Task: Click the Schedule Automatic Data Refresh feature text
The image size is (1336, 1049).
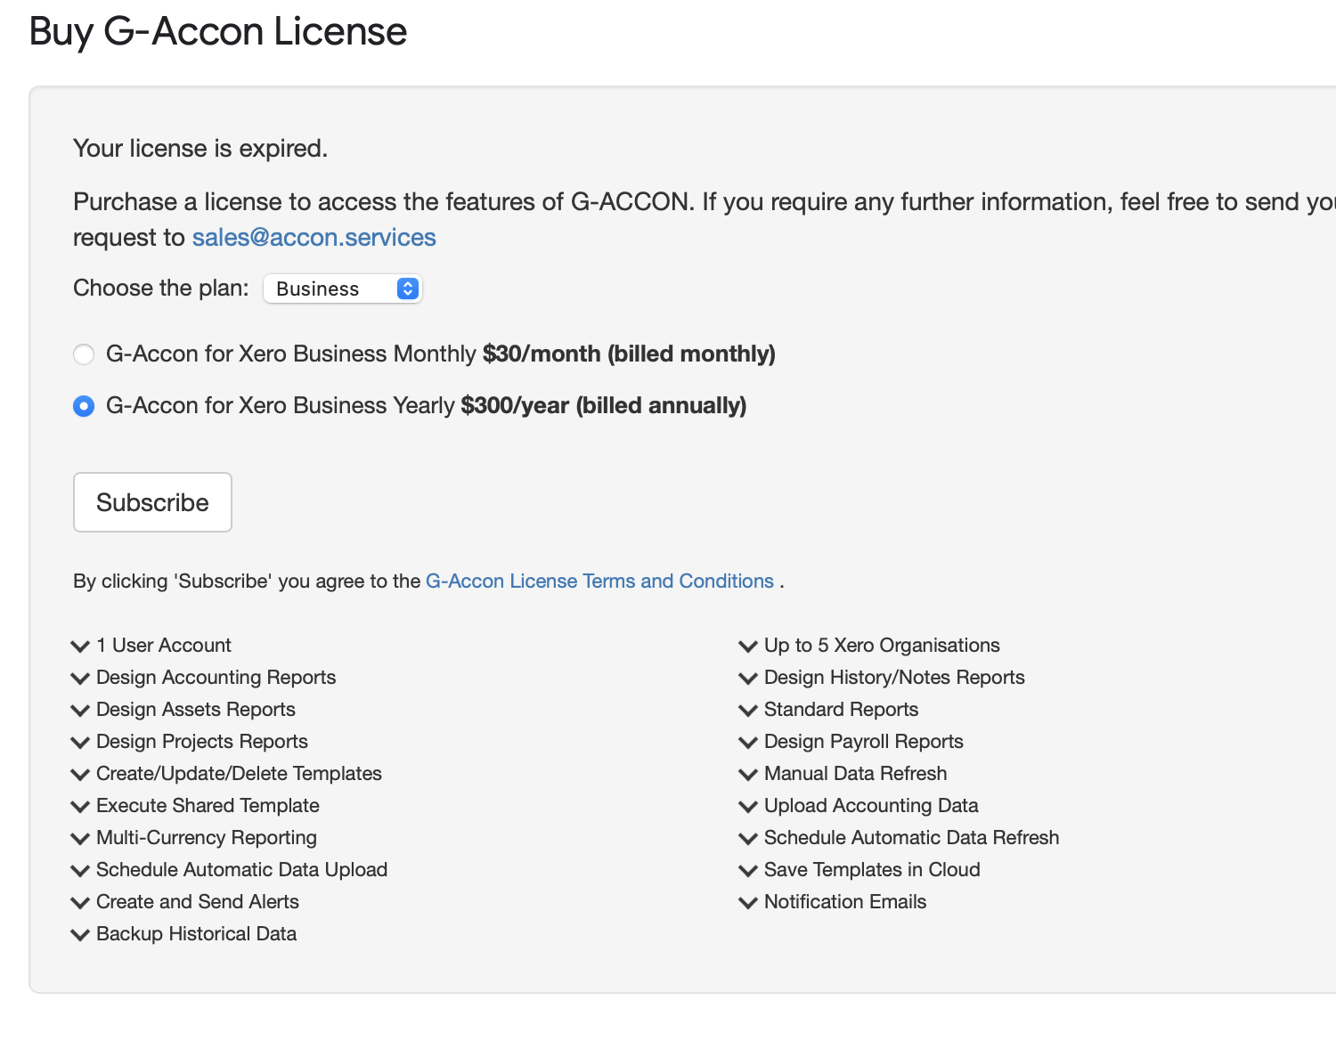Action: [911, 838]
